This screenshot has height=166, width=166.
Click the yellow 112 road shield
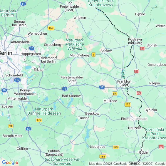click(128, 104)
